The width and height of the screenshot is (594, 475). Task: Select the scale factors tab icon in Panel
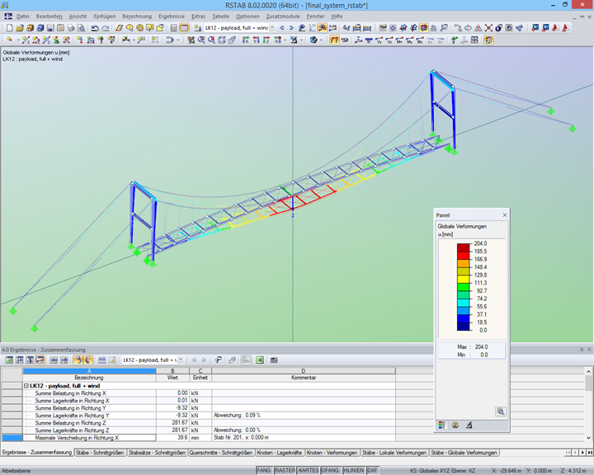[455, 425]
